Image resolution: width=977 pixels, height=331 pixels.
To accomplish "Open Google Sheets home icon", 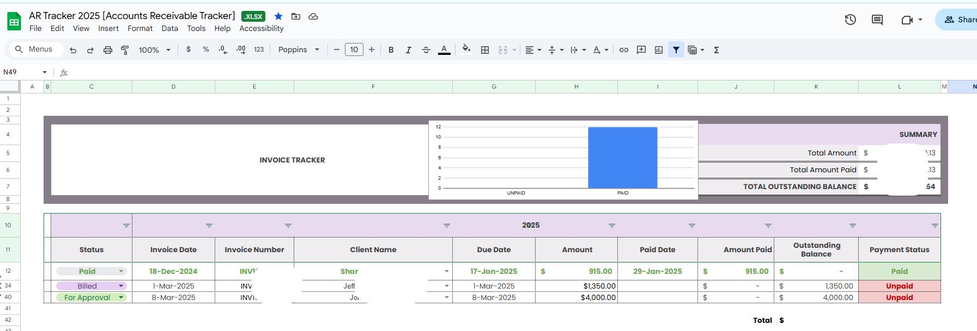I will [14, 22].
